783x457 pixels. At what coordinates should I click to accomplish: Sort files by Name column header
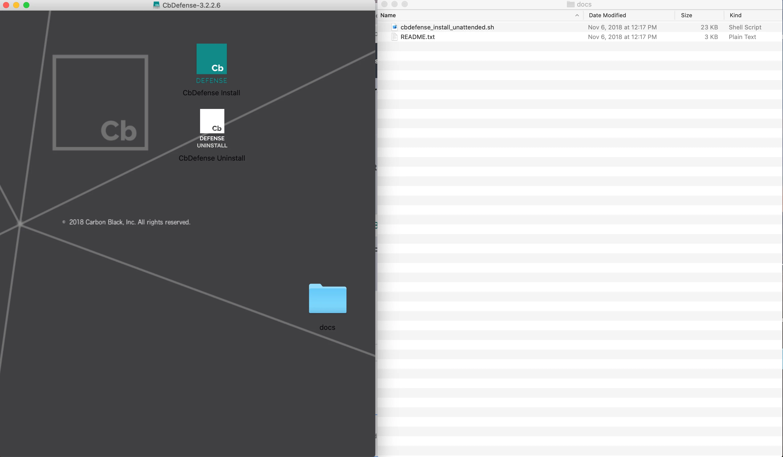388,15
